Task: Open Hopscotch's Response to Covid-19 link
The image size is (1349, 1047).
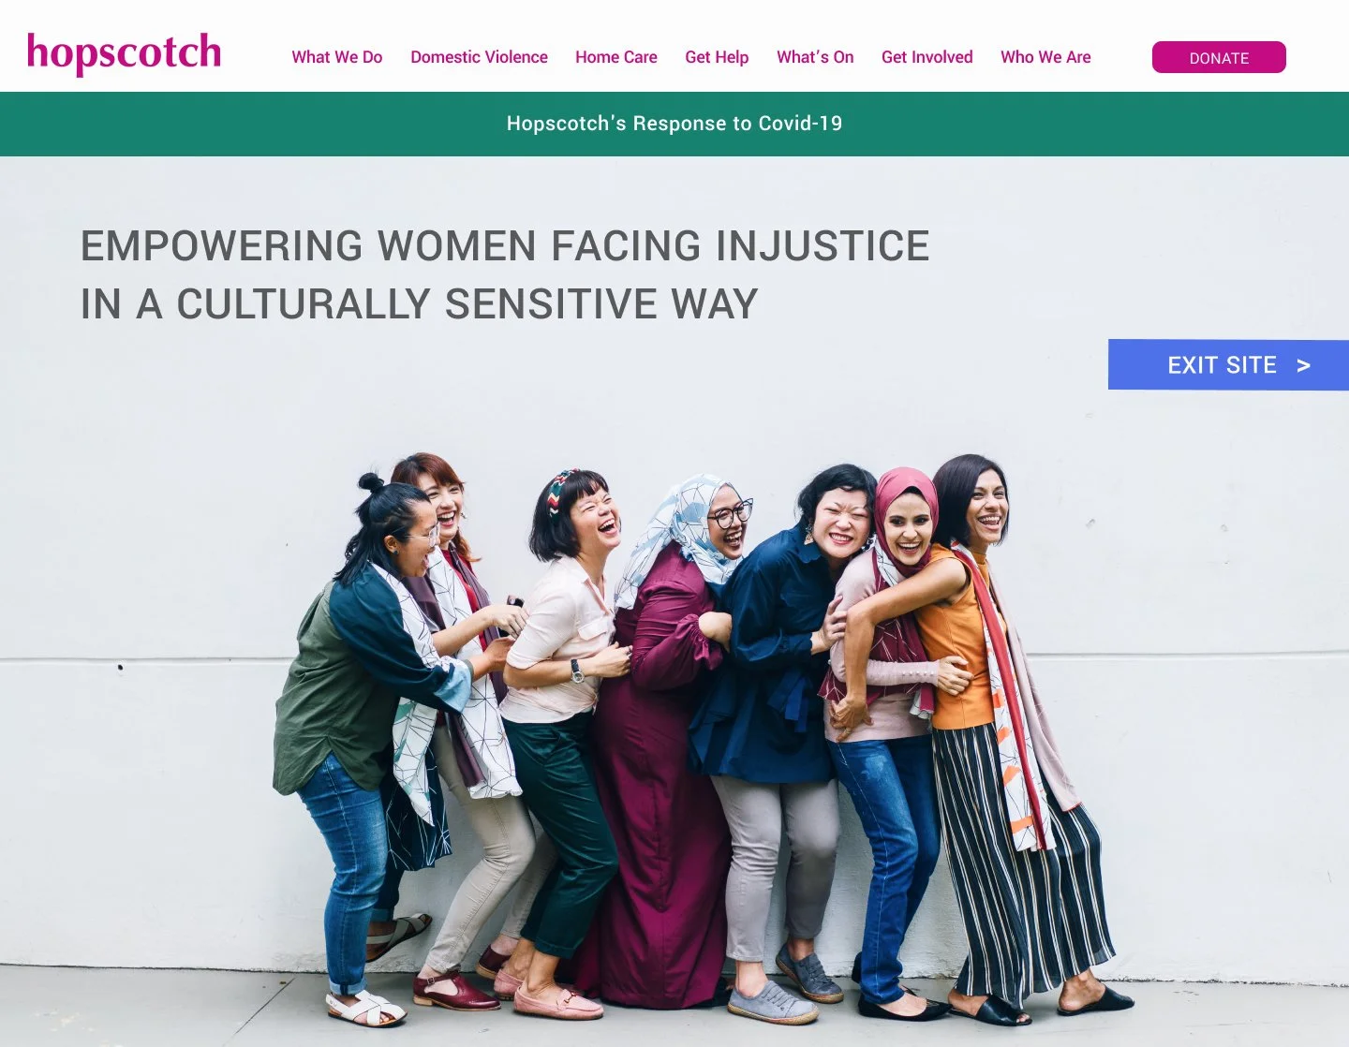Action: click(x=674, y=124)
